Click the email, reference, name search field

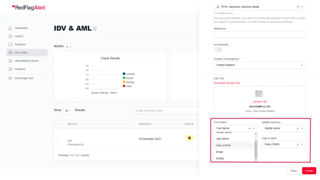167,110
